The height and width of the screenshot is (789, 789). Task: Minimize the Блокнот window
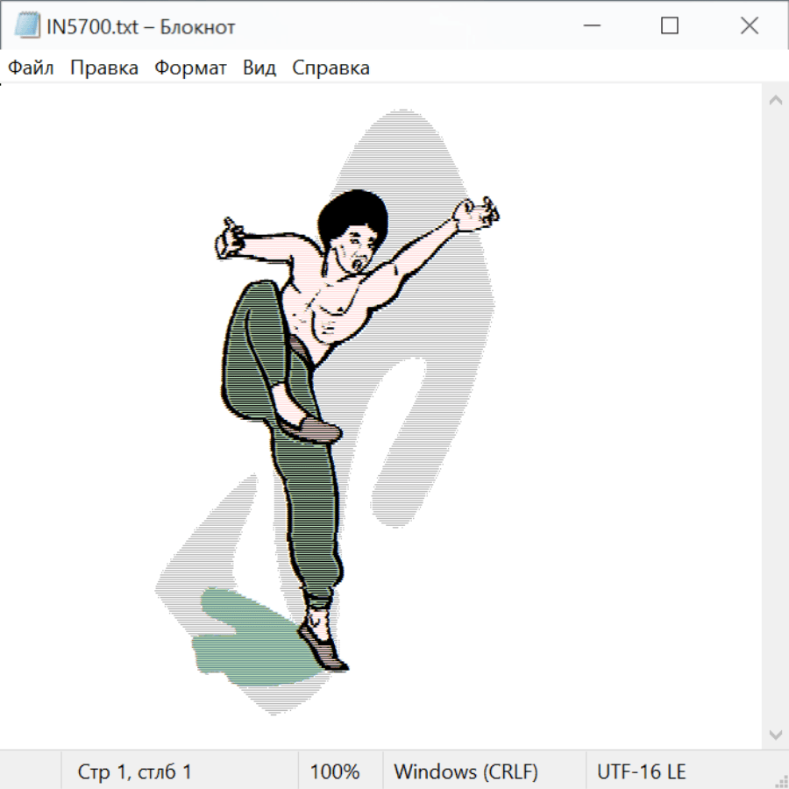click(590, 26)
